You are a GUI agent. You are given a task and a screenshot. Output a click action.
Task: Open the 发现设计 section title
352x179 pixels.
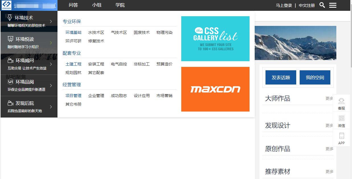tap(278, 125)
